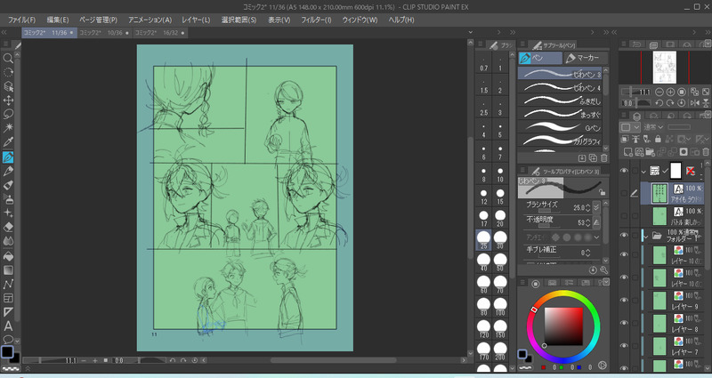Switch to コミック2* 10/36 document tab
Viewport: 712px width, 378px height.
pos(104,33)
